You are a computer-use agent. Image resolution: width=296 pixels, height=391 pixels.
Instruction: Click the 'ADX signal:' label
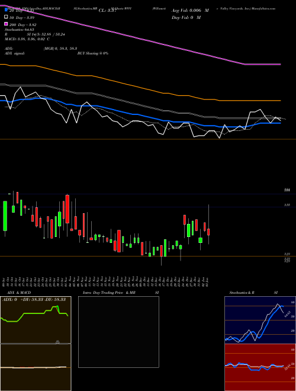15,53
